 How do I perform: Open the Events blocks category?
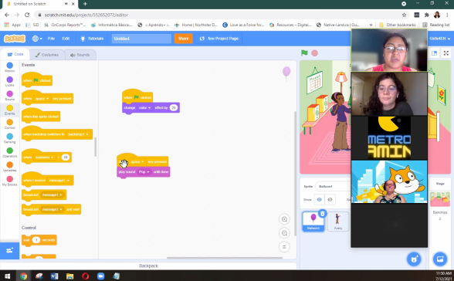click(x=9, y=110)
